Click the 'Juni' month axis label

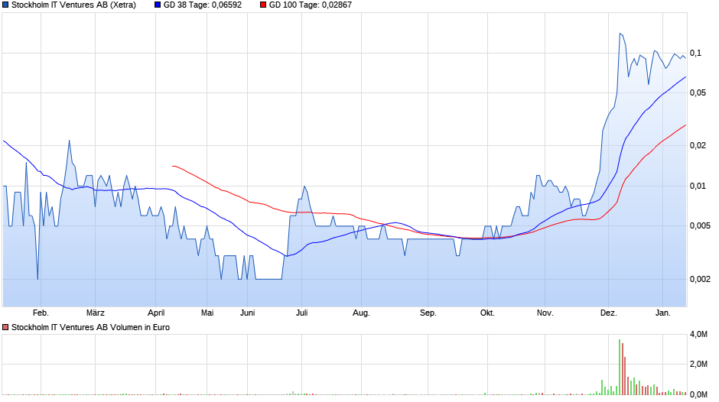248,313
